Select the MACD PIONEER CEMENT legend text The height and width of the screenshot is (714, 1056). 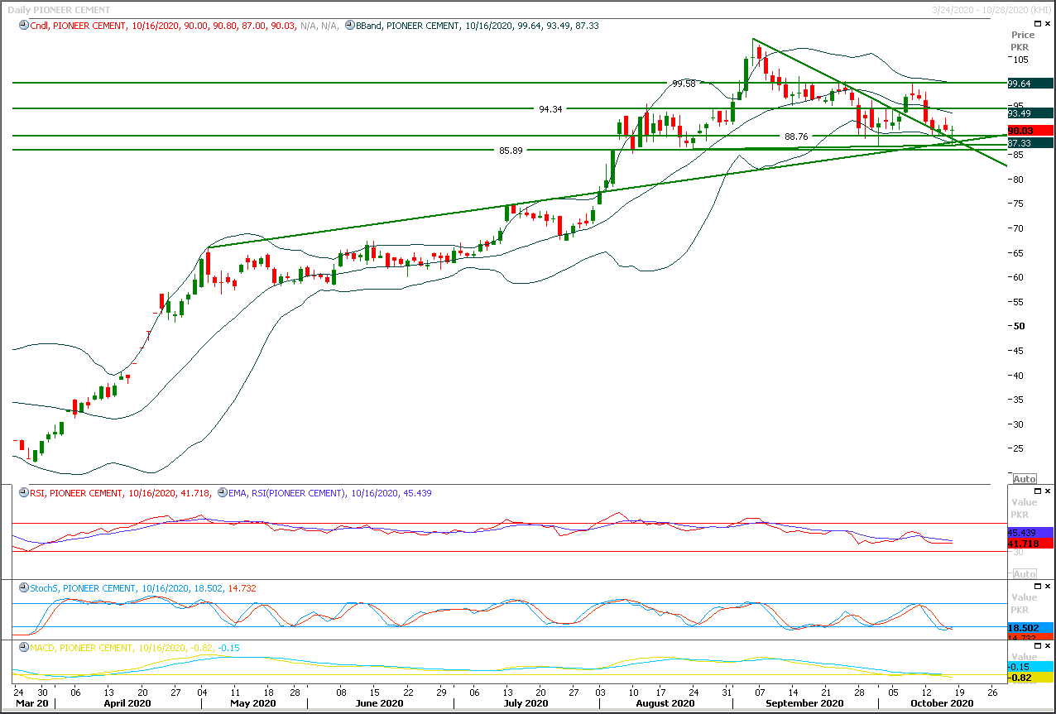tap(134, 648)
